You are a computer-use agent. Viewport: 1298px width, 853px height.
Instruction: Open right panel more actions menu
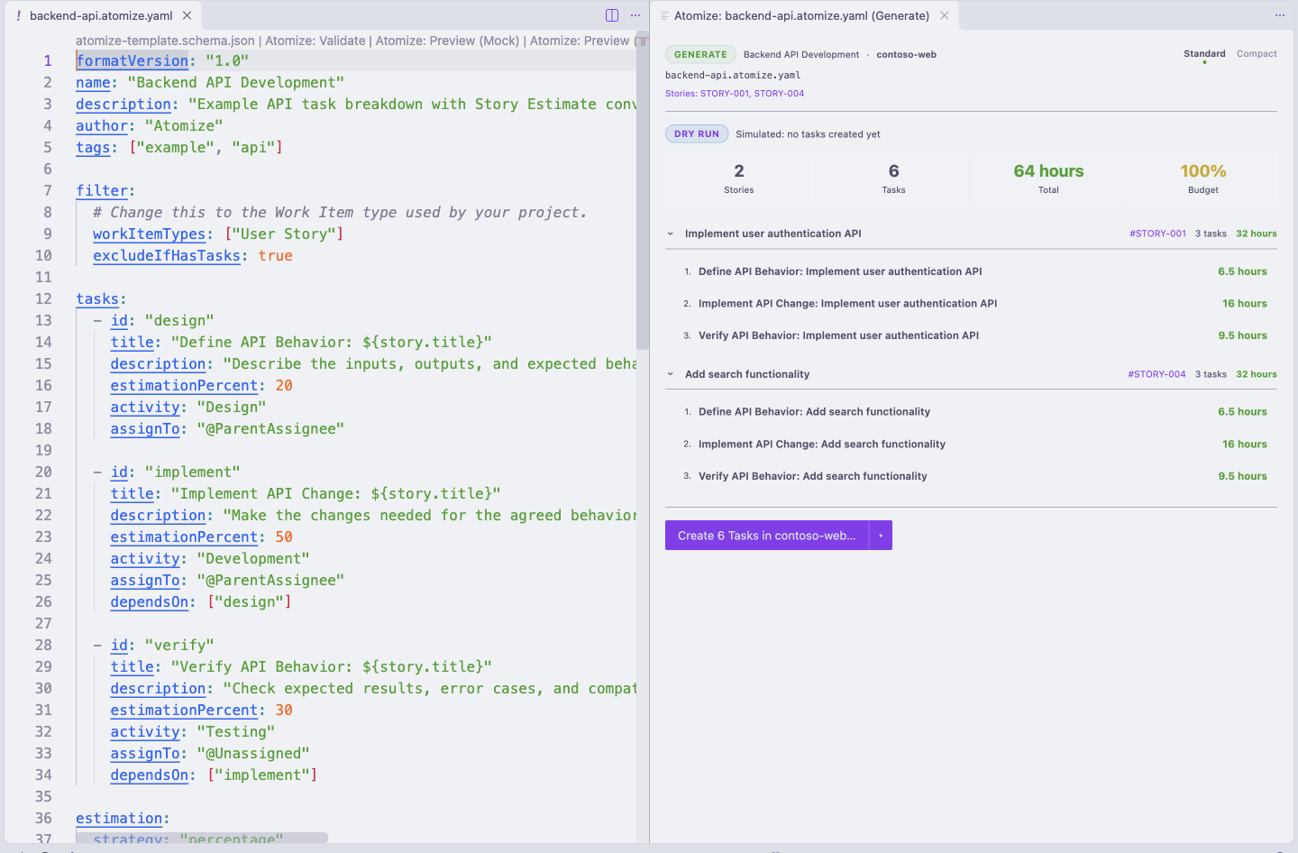click(1279, 15)
